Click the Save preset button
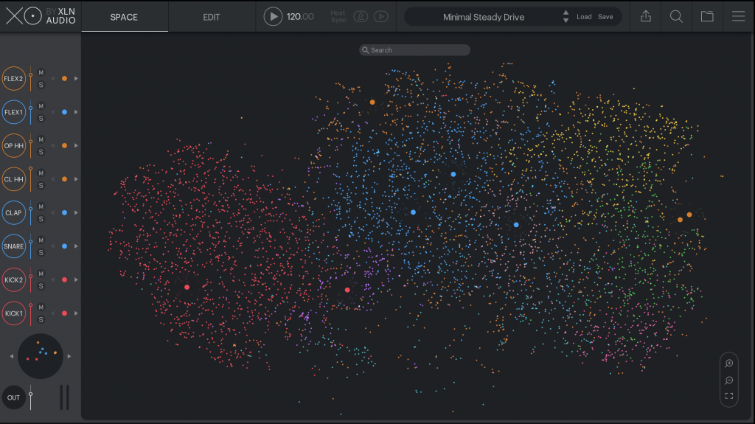This screenshot has height=424, width=755. [605, 17]
